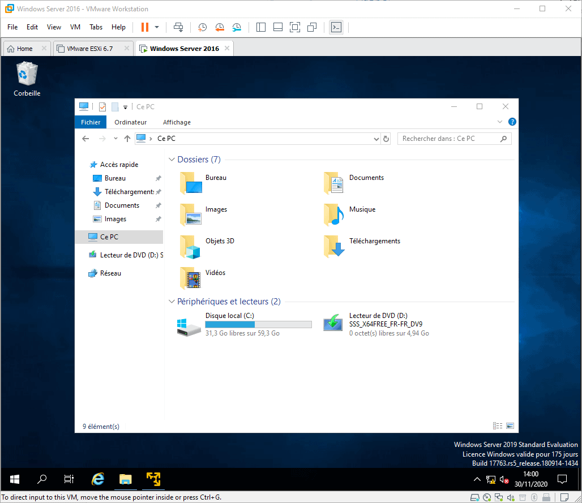Open Task View on taskbar
Screen dimensions: 582x503
69,479
